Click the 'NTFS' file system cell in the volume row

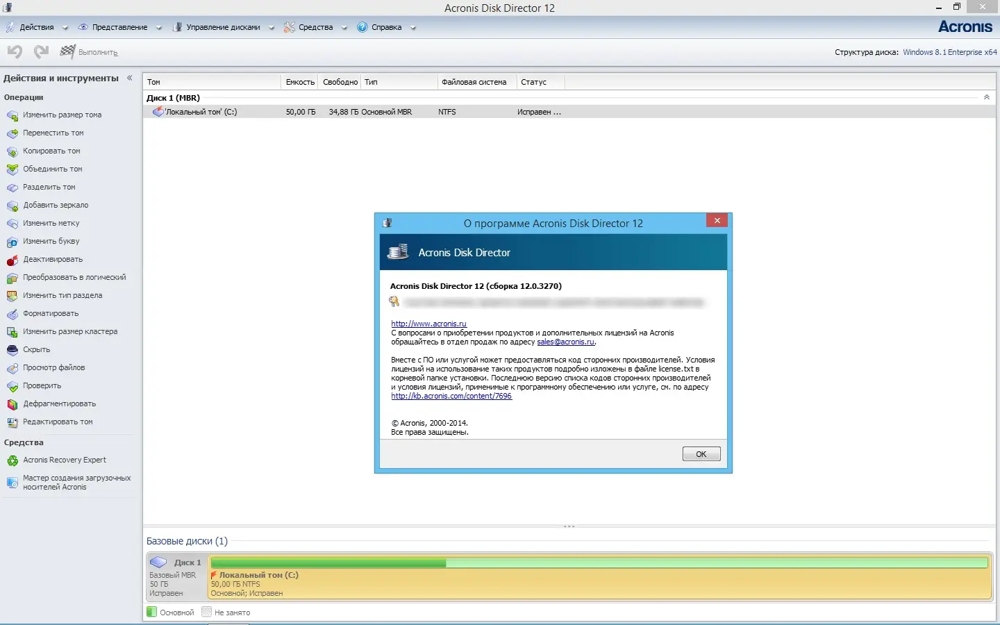(x=447, y=112)
